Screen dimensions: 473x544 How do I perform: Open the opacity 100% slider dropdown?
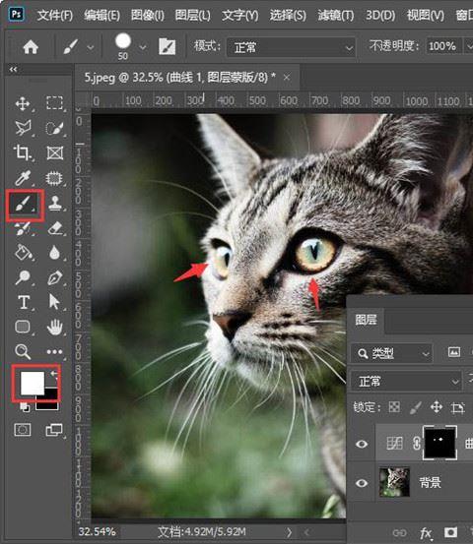pos(469,46)
